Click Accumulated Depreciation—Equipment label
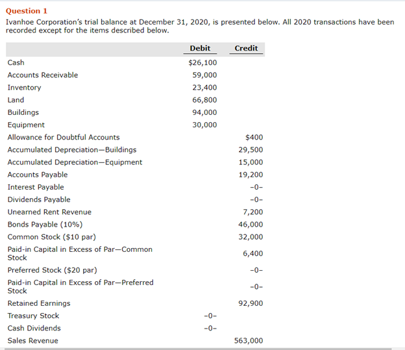Viewport: 405px width, 350px height. click(x=75, y=162)
